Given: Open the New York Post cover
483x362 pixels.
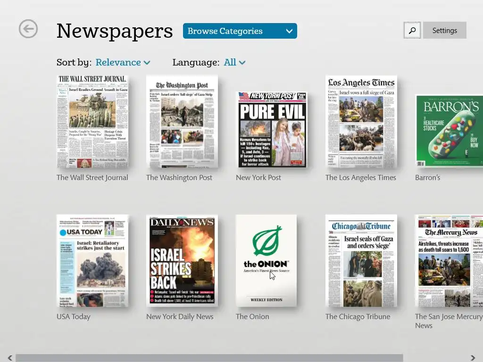Looking at the screenshot, I should click(272, 129).
